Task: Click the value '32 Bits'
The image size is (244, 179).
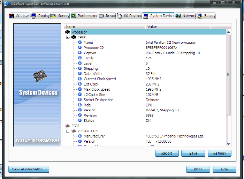Action: click(x=151, y=74)
